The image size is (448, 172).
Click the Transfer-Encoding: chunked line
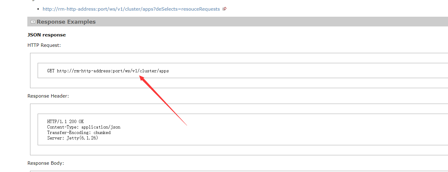79,132
